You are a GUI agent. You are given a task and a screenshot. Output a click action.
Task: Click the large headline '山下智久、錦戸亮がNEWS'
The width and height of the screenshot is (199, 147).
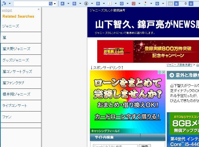click(147, 24)
